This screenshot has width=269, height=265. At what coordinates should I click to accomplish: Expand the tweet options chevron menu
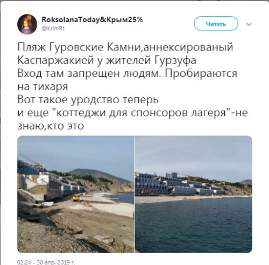[249, 24]
